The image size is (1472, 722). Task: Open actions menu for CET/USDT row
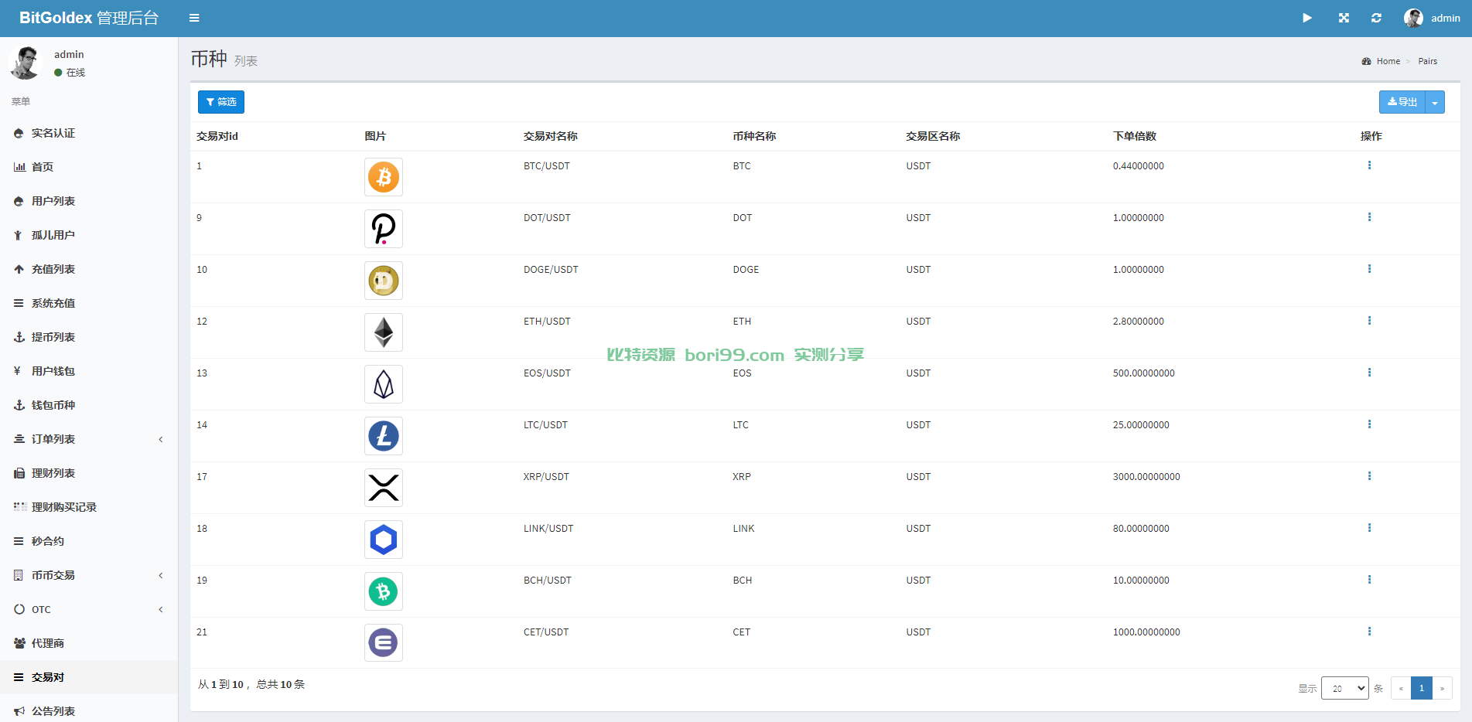click(x=1369, y=632)
